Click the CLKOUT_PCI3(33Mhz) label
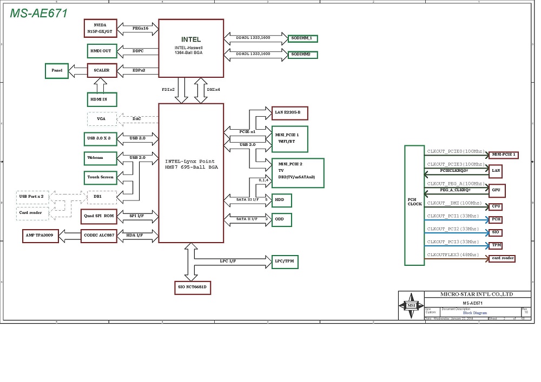Image resolution: width=541 pixels, height=382 pixels. coord(453,242)
